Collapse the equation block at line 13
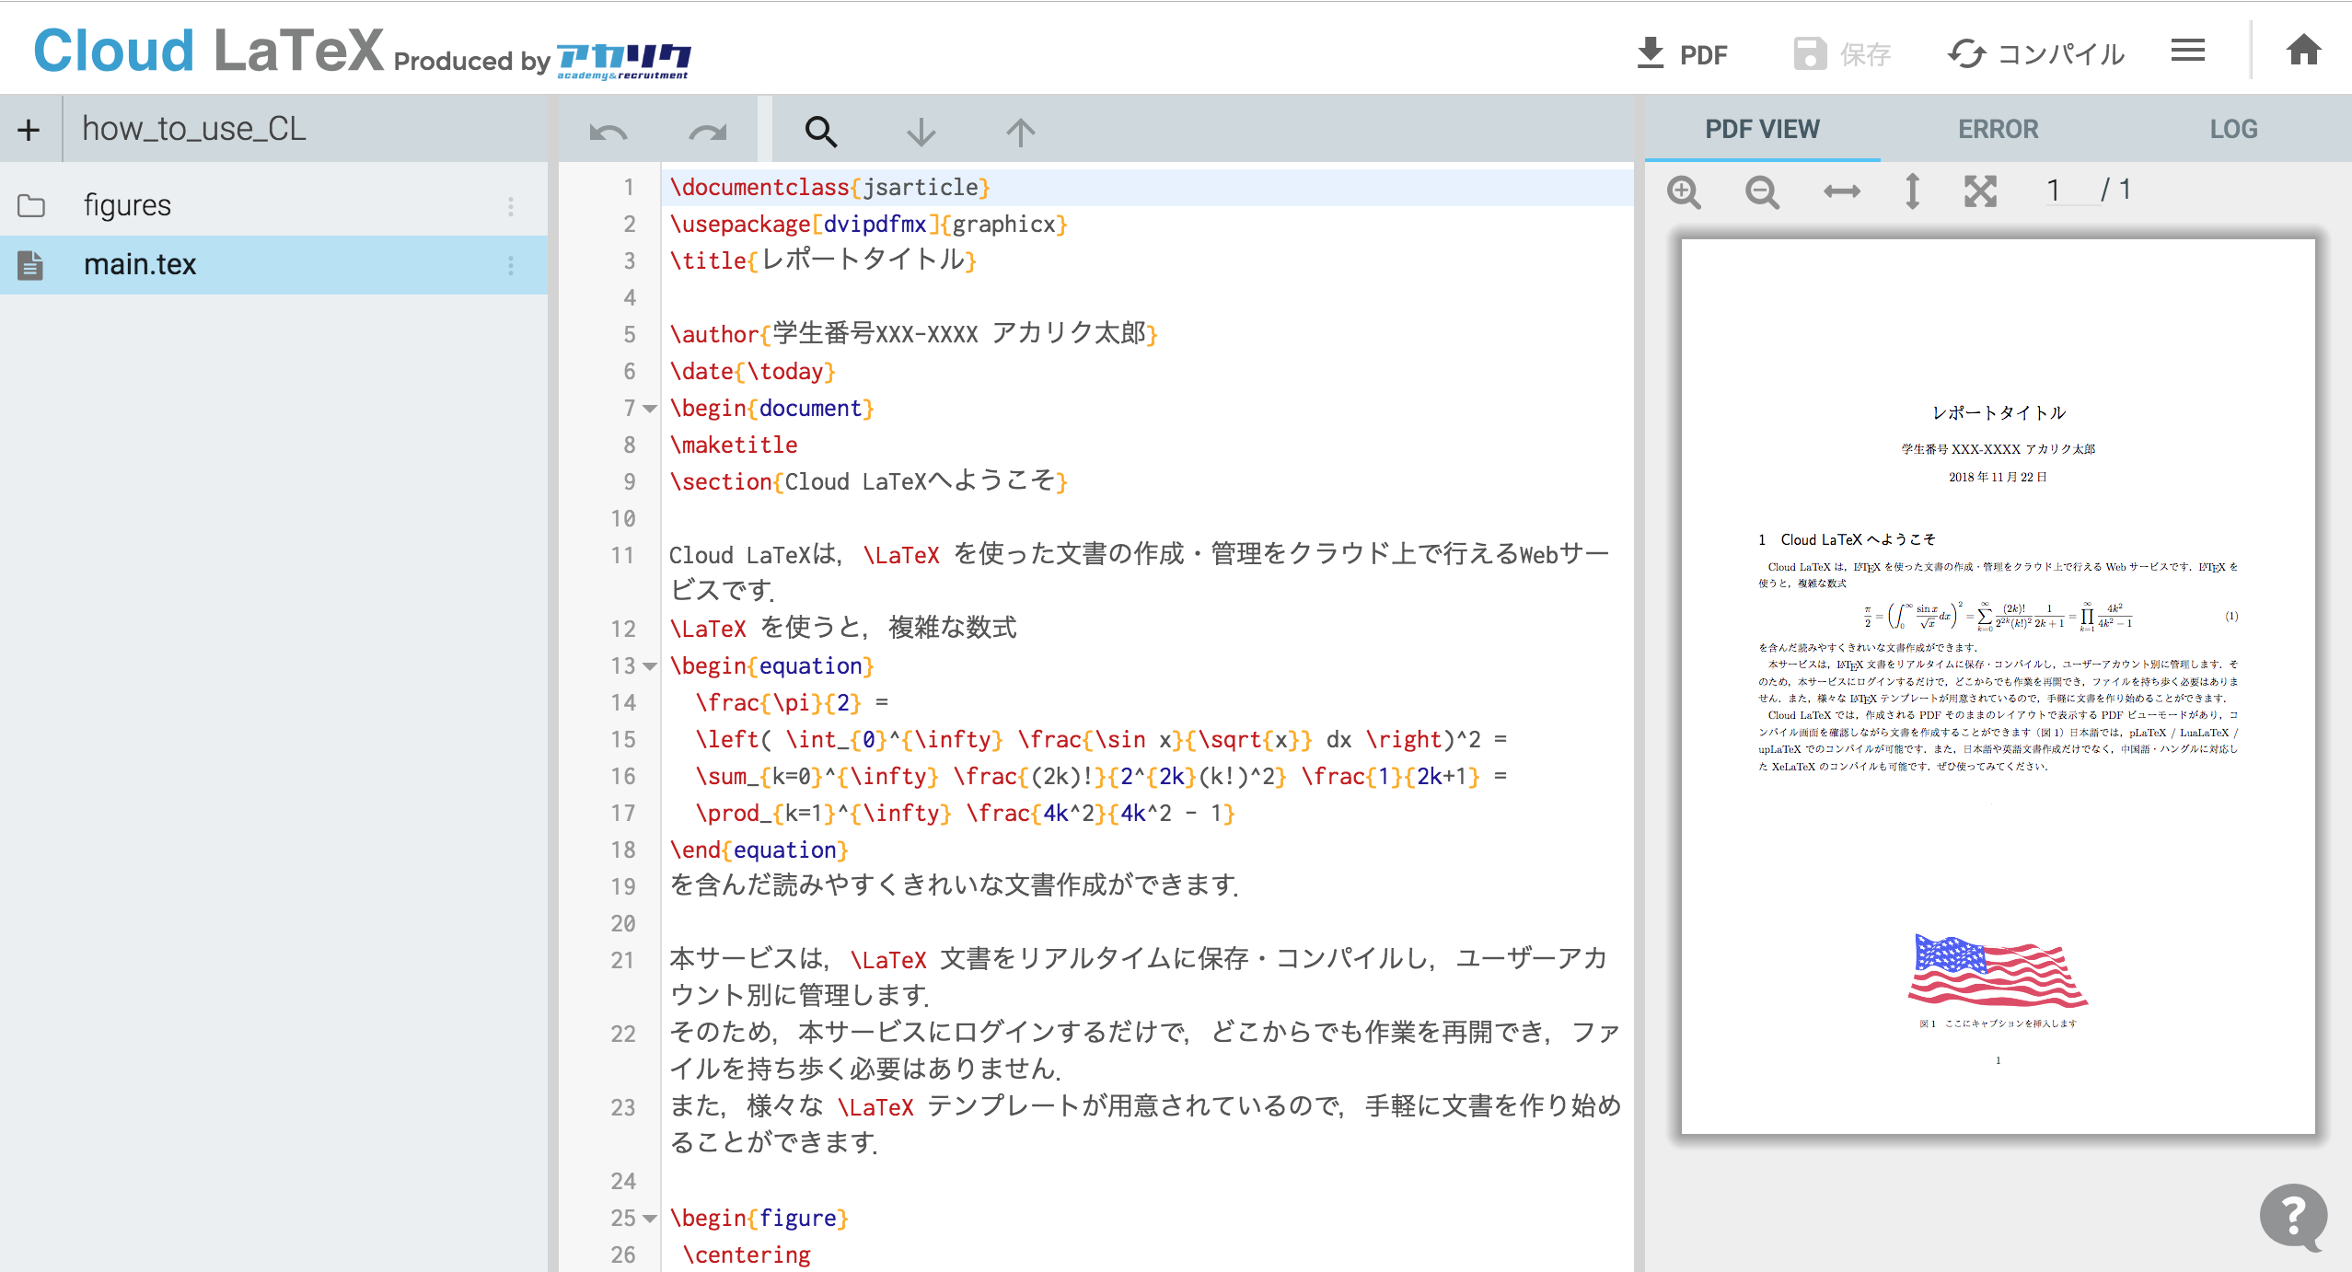The image size is (2352, 1272). tap(650, 666)
